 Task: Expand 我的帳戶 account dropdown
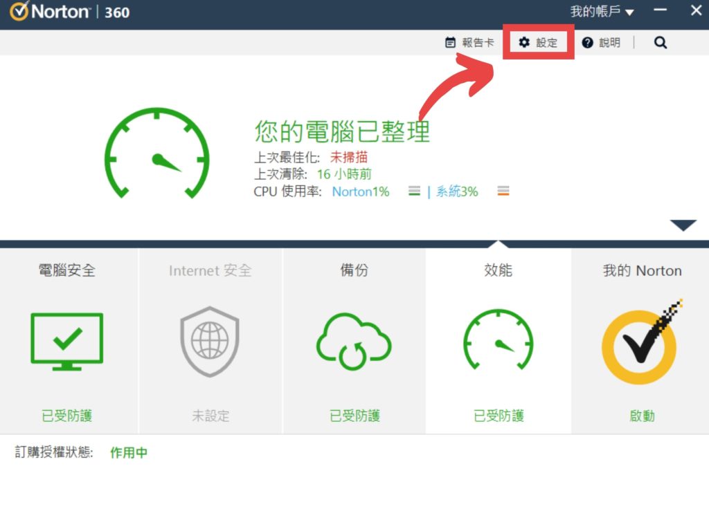(x=602, y=11)
